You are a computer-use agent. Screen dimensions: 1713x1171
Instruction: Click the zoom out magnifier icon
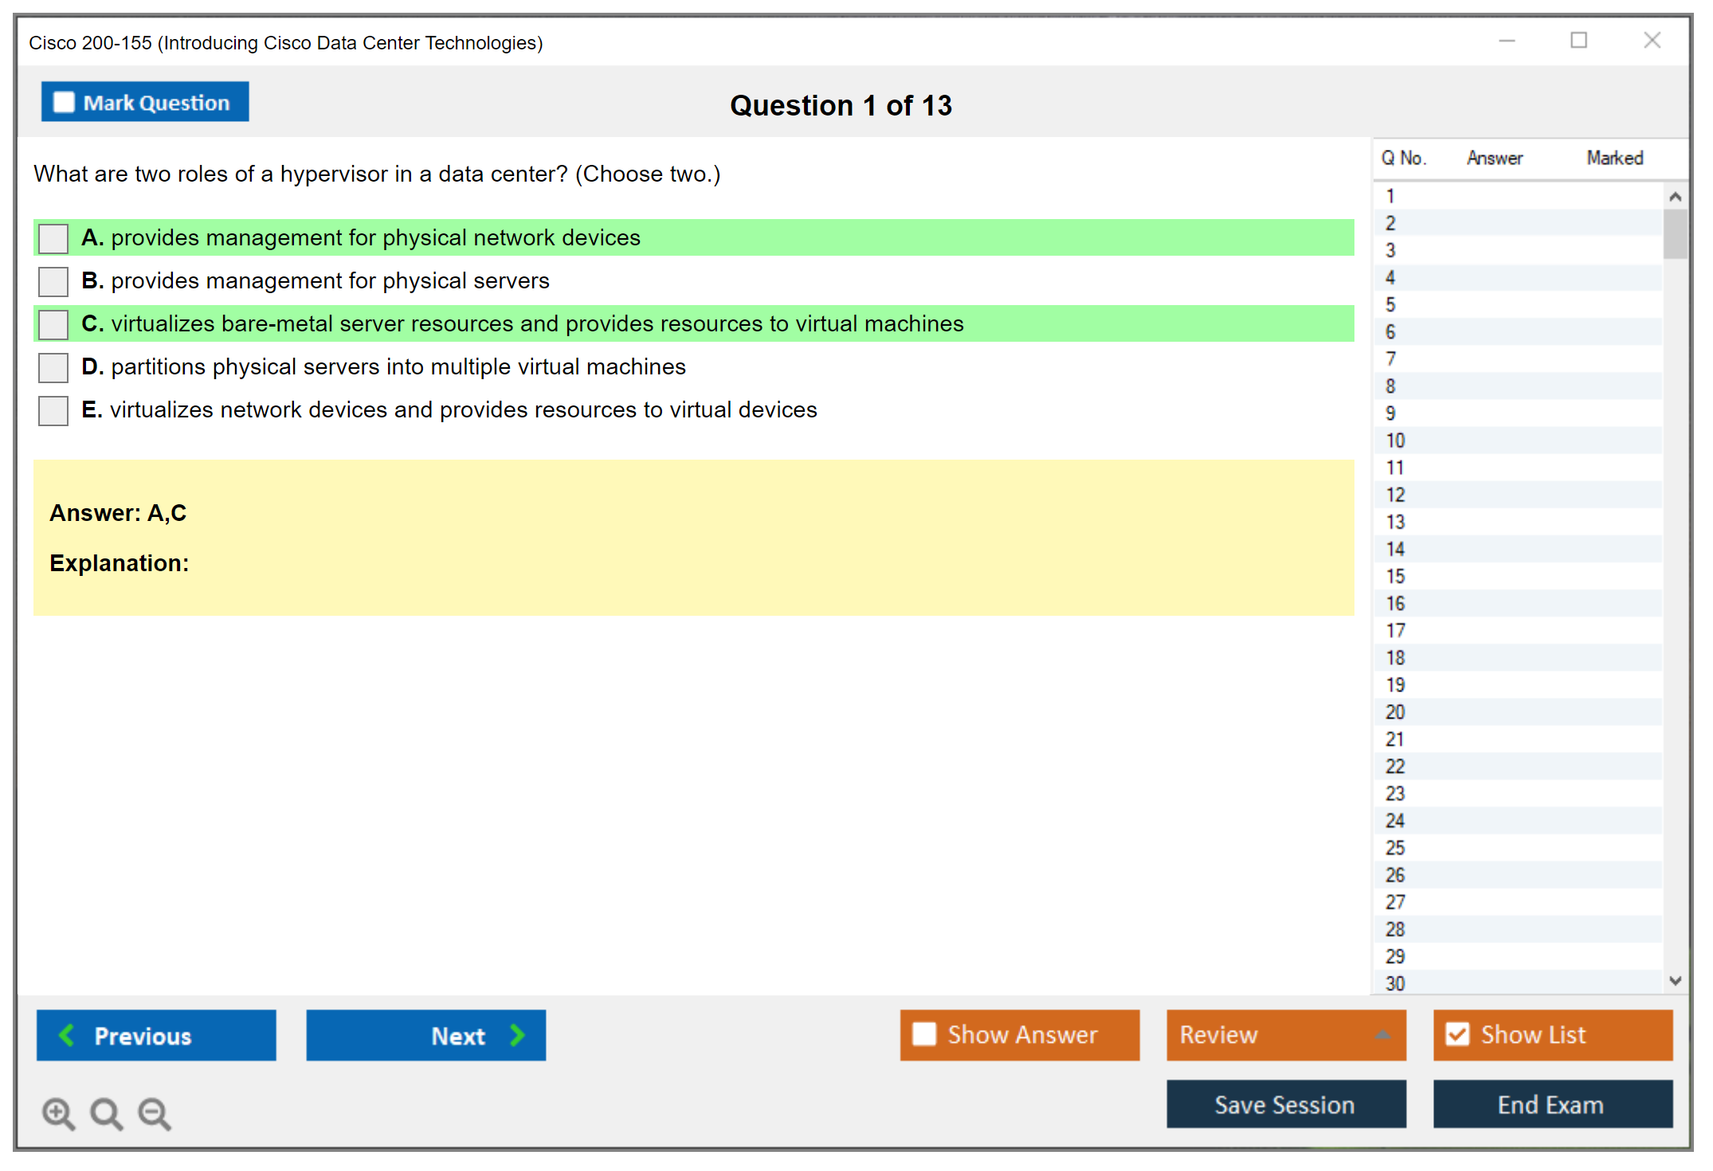tap(154, 1113)
